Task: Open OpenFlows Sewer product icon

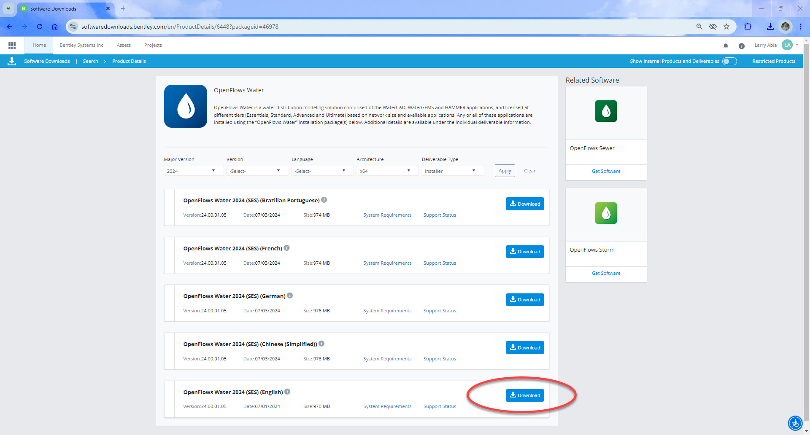Action: pyautogui.click(x=606, y=111)
